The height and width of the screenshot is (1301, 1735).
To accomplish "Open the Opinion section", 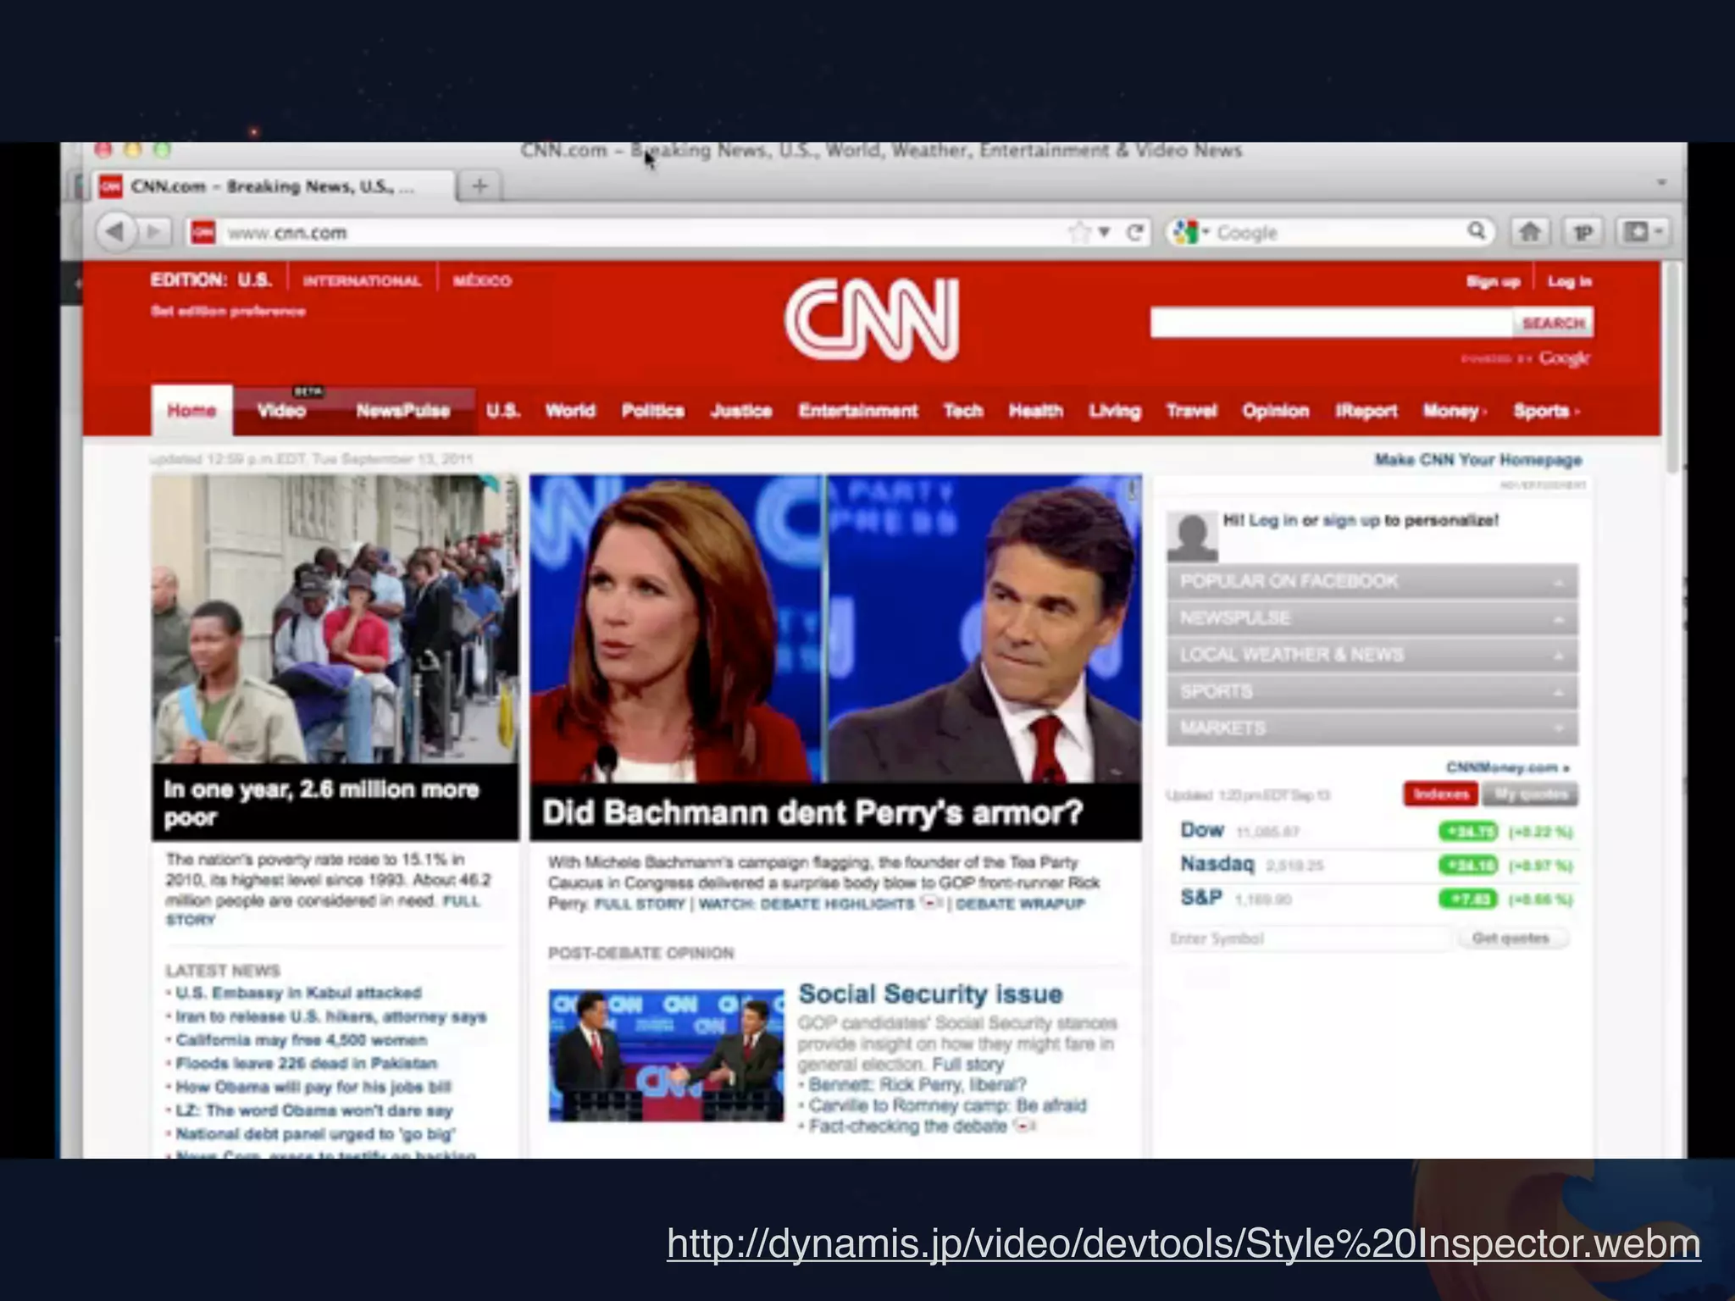I will coord(1276,412).
